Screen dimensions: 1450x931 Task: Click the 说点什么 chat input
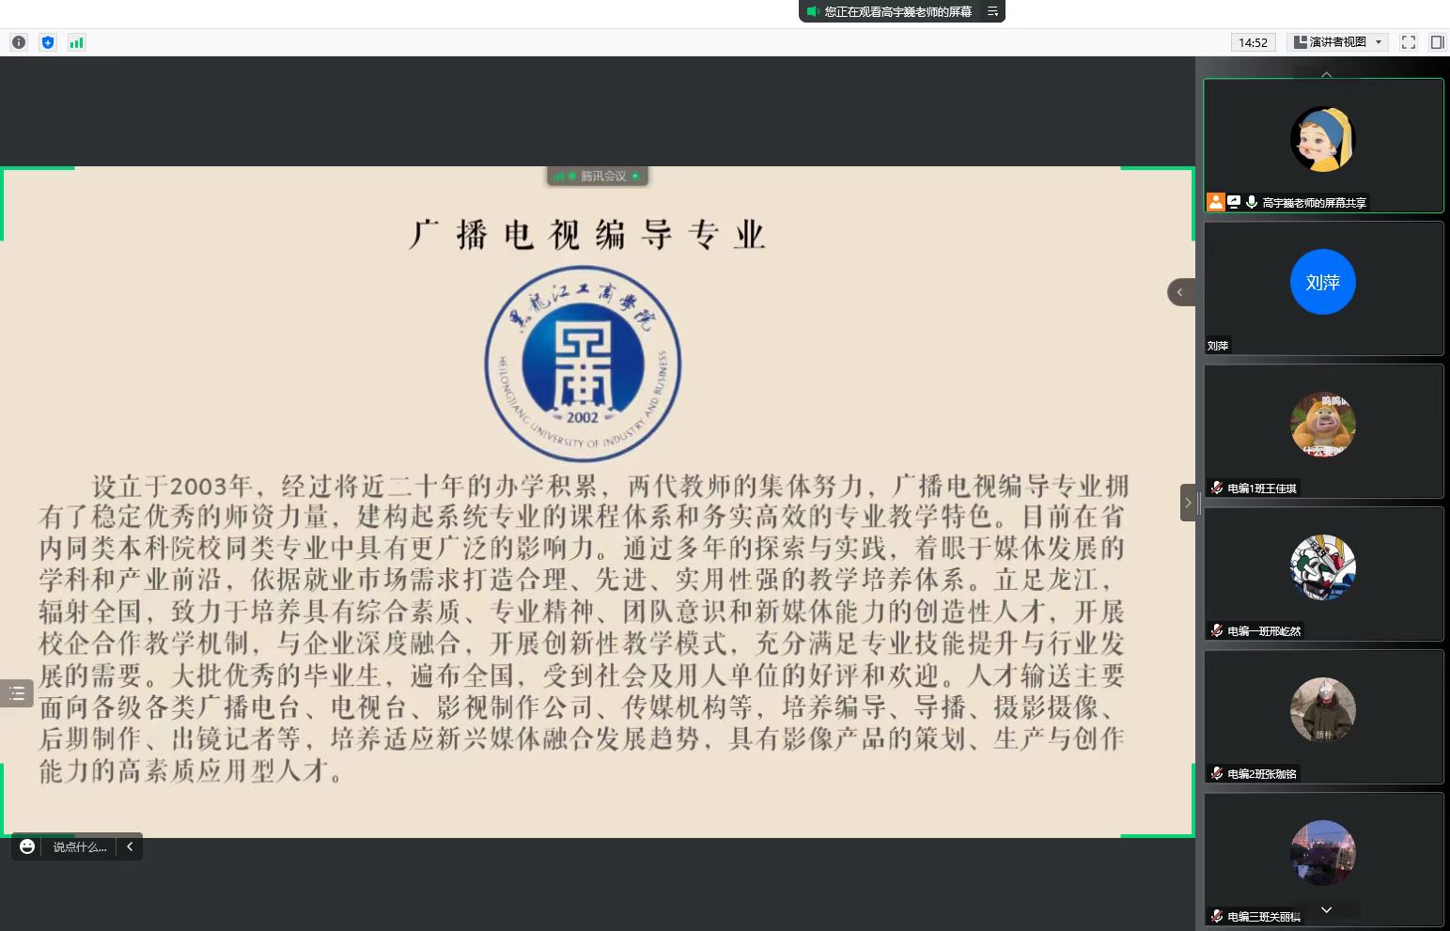click(80, 846)
